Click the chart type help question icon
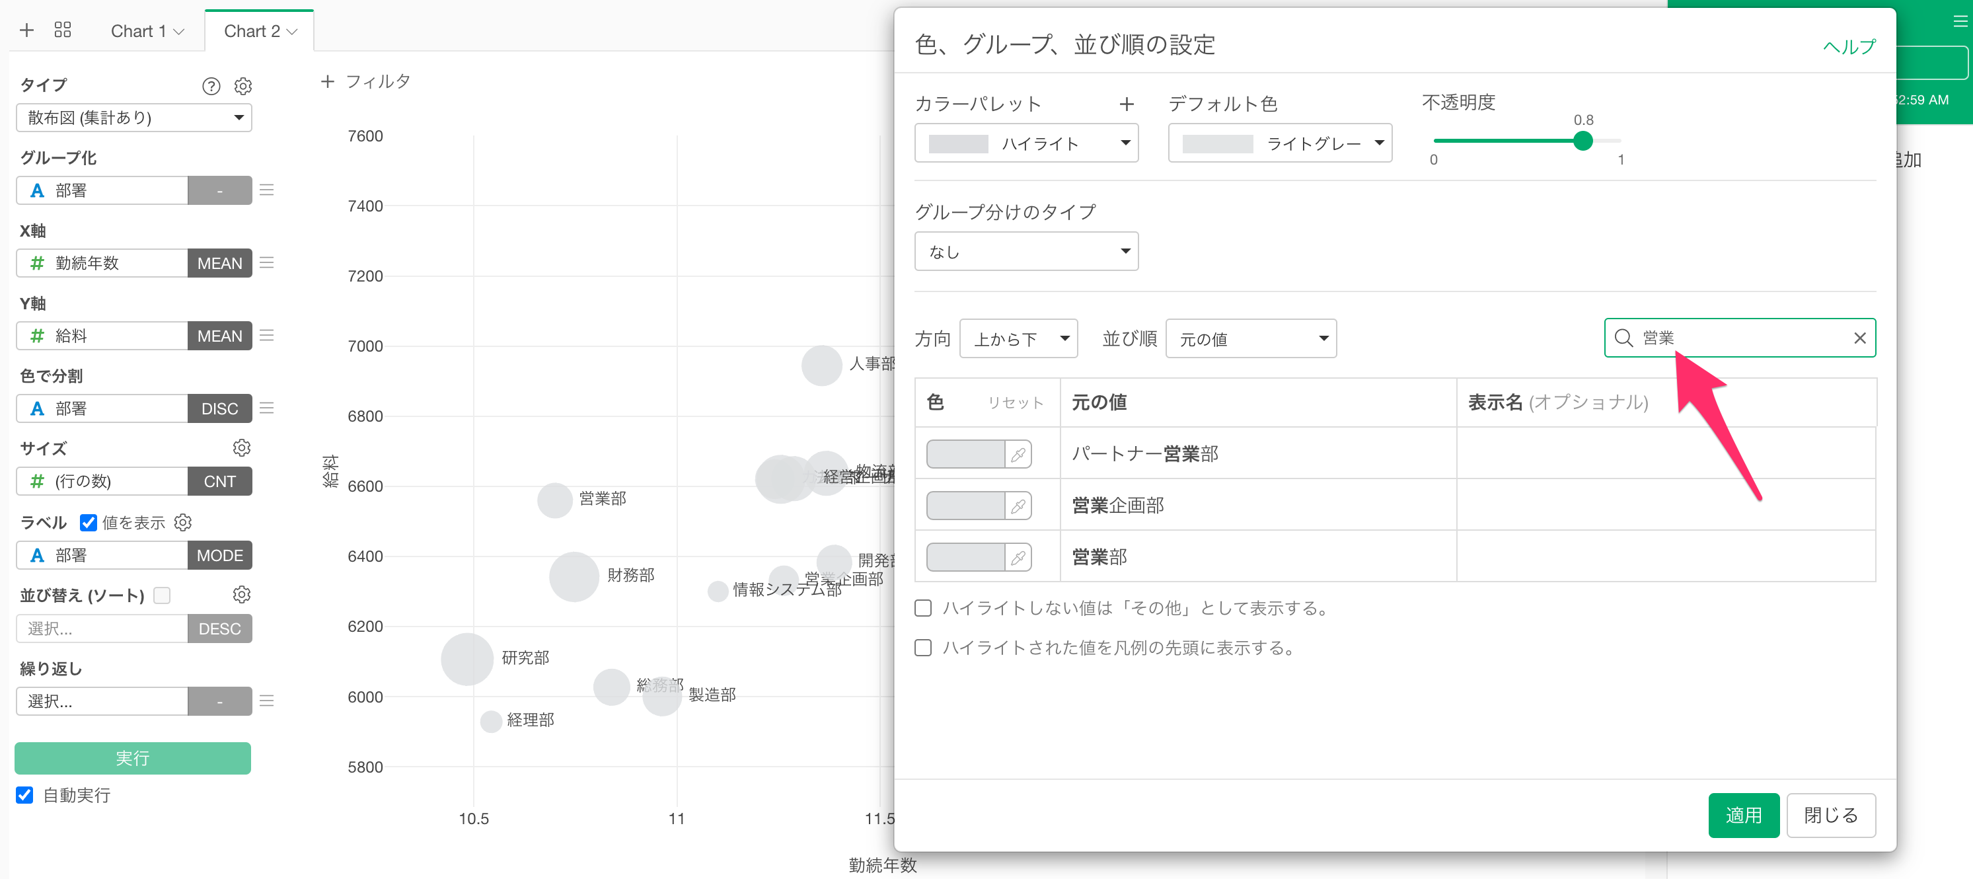 click(211, 86)
